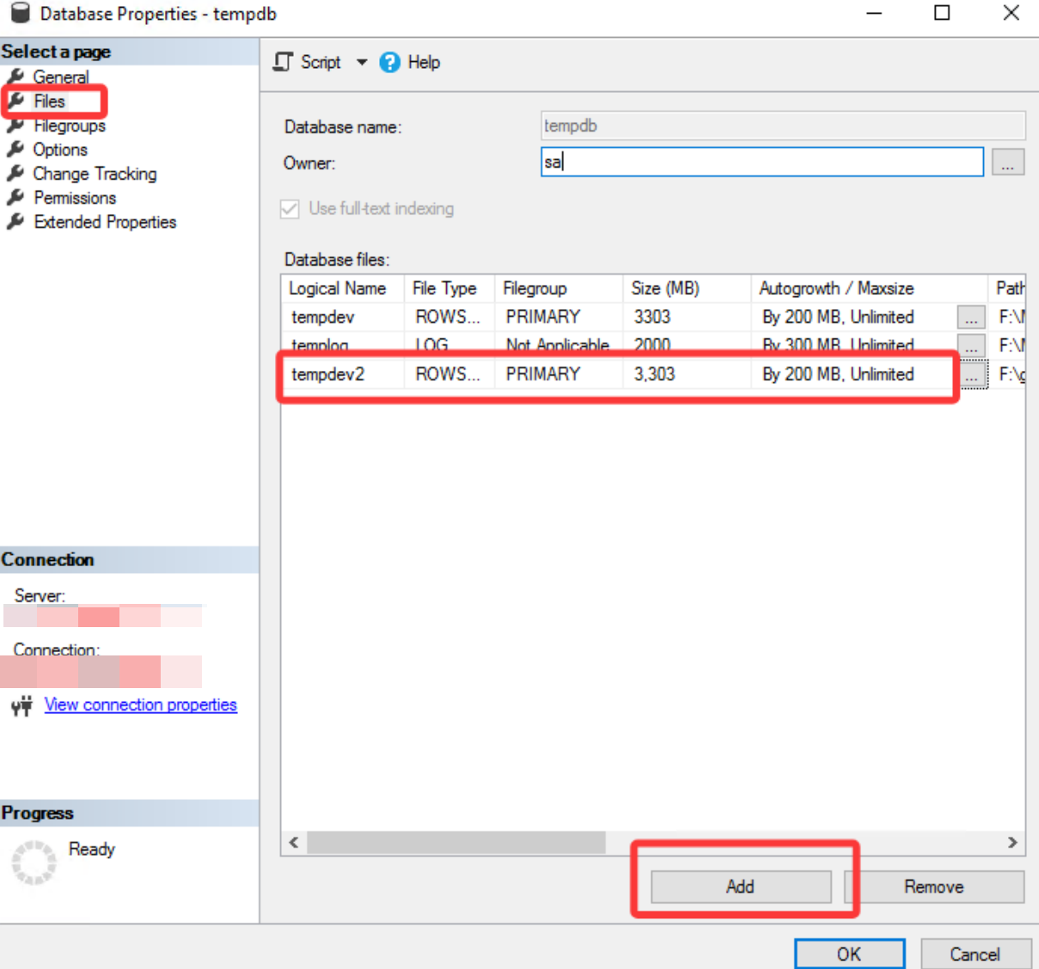The image size is (1039, 969).
Task: Click the 3303 size cell
Action: 687,317
